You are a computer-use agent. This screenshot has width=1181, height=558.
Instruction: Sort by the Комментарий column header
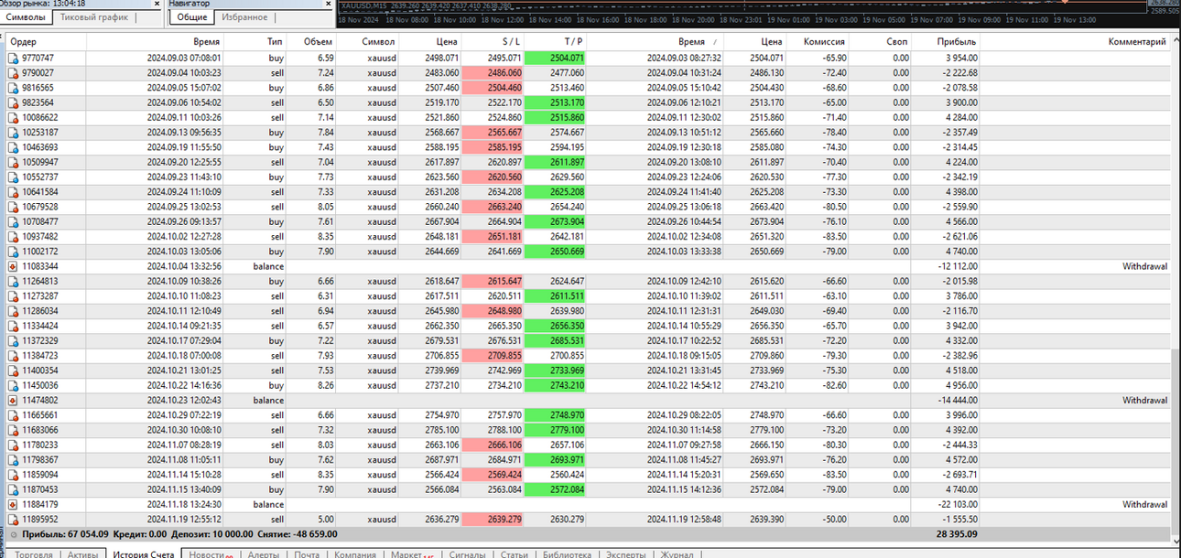1076,41
